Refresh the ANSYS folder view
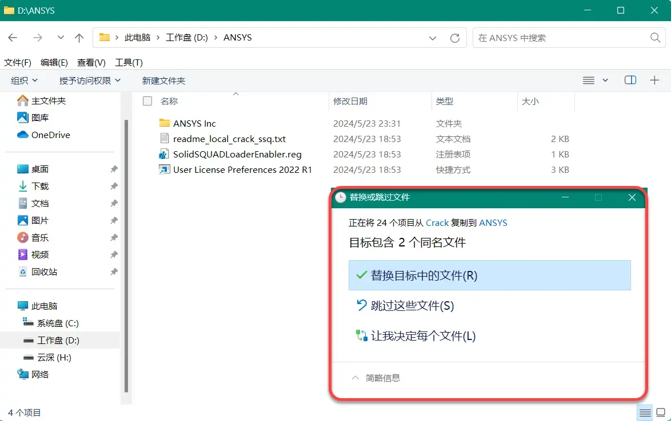 [455, 38]
